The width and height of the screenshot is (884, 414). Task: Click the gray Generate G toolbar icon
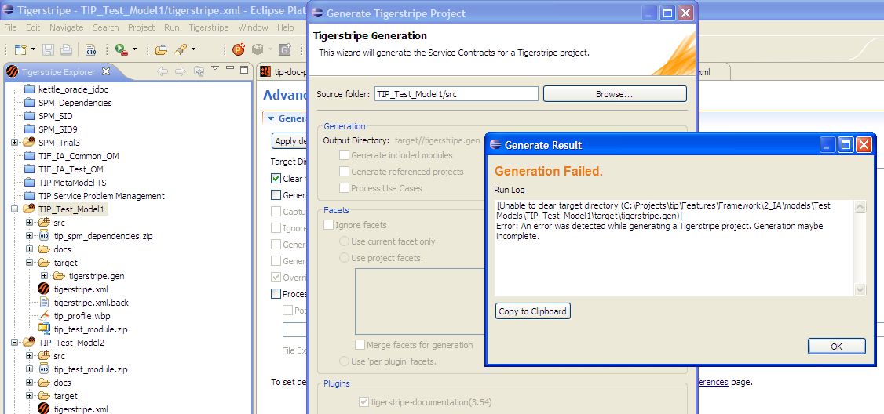(285, 49)
